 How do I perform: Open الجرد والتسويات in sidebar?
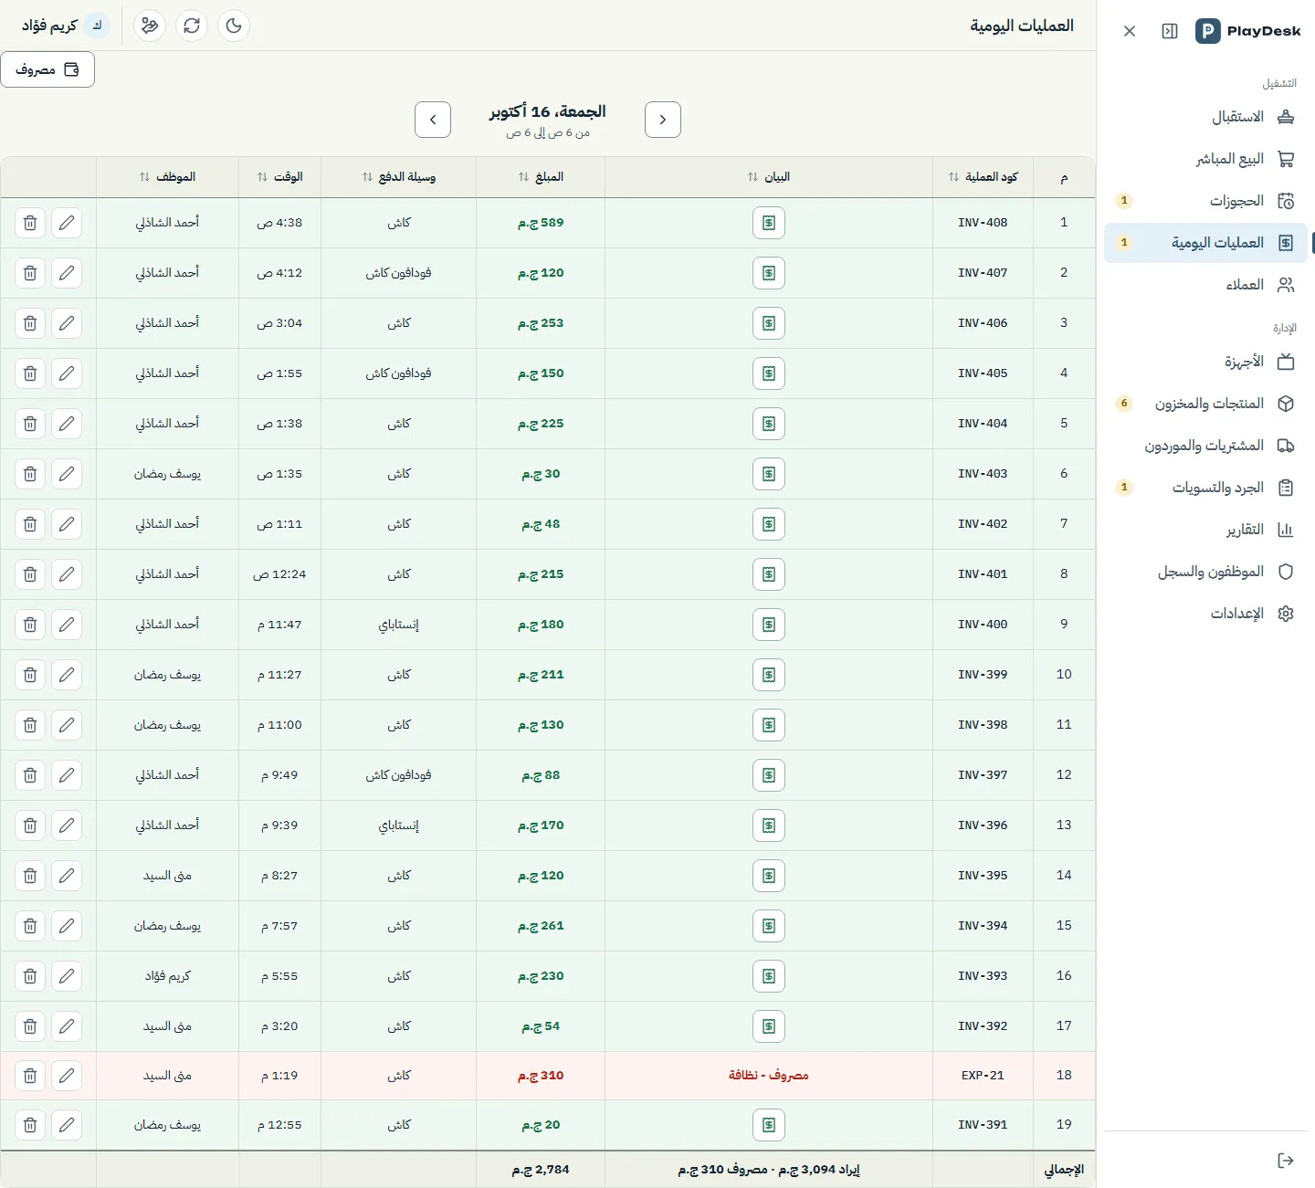coord(1205,488)
